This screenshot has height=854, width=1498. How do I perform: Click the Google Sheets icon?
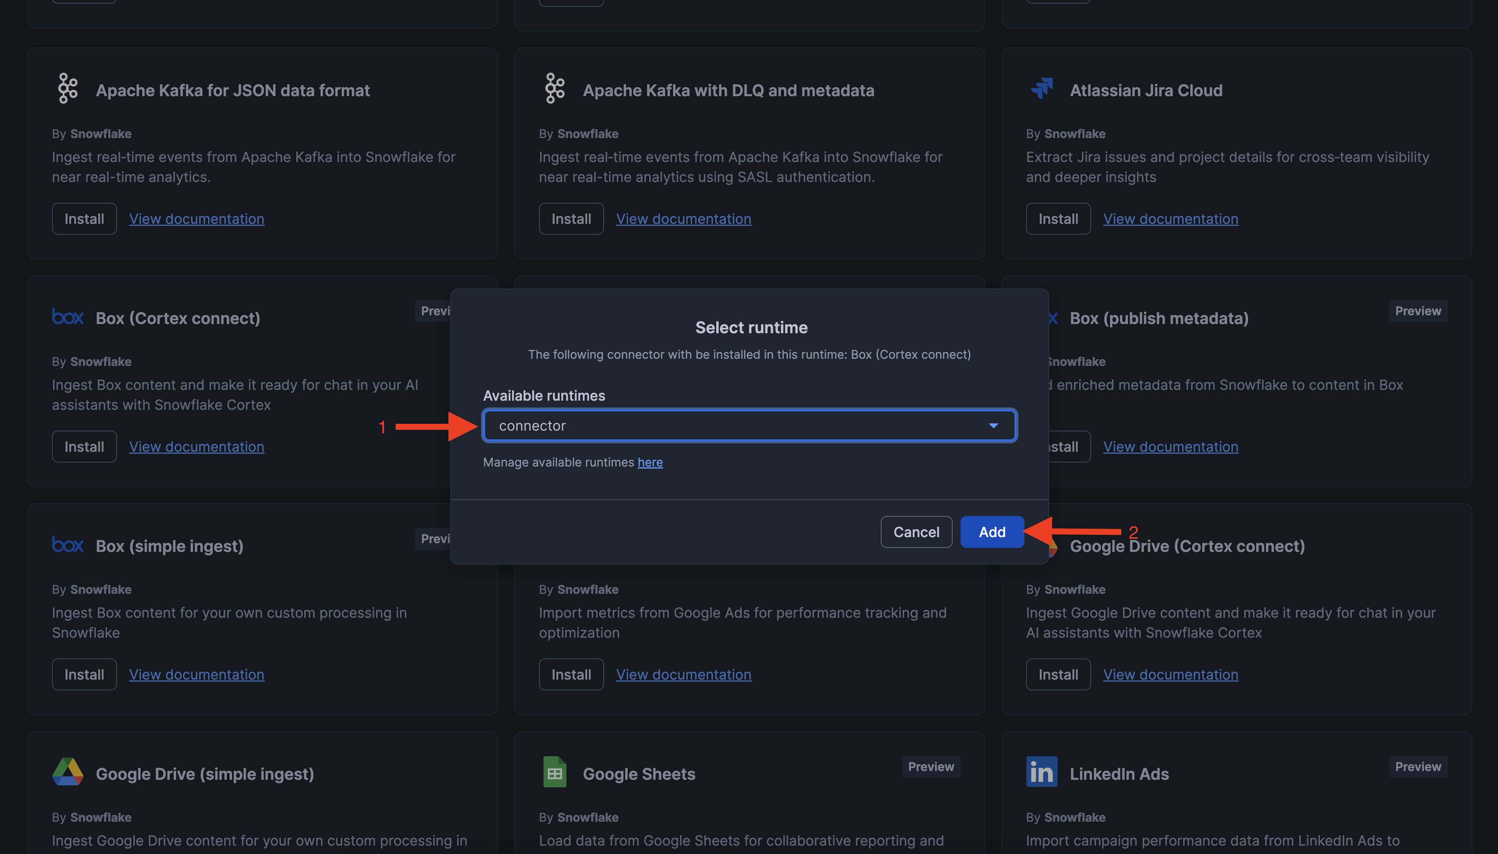[x=555, y=773]
